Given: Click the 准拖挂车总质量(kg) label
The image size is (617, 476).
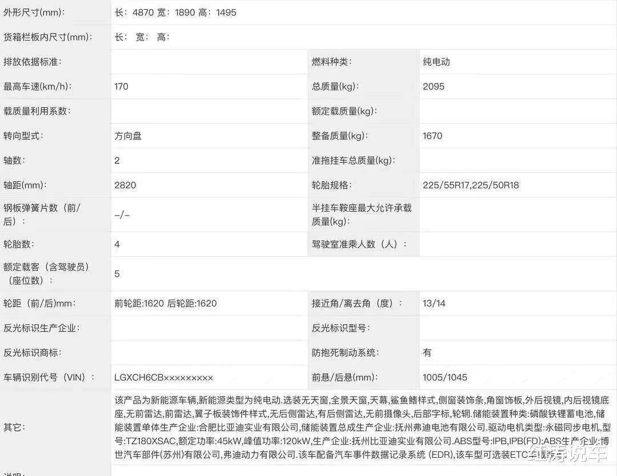Looking at the screenshot, I should (x=354, y=160).
